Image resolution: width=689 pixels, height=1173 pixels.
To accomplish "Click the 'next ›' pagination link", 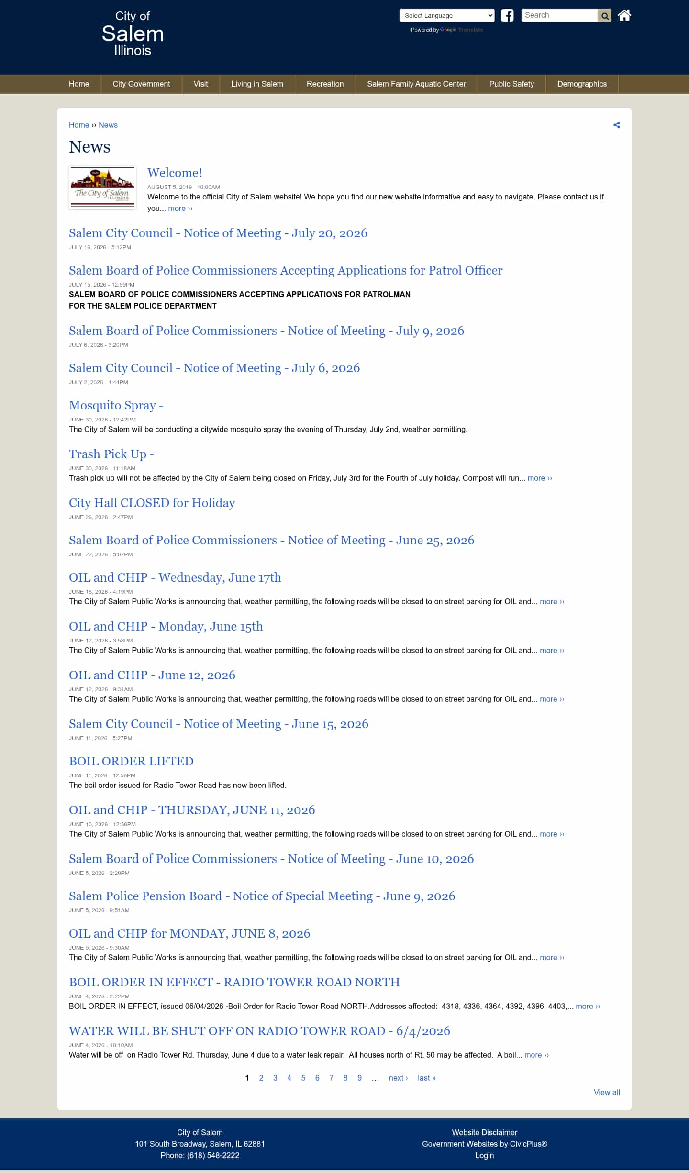I will (398, 1078).
